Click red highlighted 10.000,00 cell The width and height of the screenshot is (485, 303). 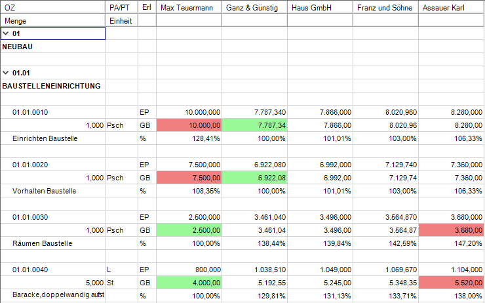click(x=189, y=125)
